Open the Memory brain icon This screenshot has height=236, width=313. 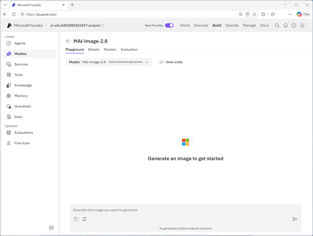(x=9, y=96)
